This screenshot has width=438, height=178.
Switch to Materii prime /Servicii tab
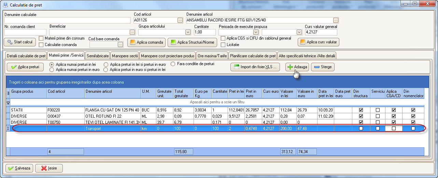coord(66,55)
